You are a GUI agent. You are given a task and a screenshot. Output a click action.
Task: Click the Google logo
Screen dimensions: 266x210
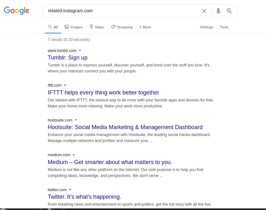point(16,11)
